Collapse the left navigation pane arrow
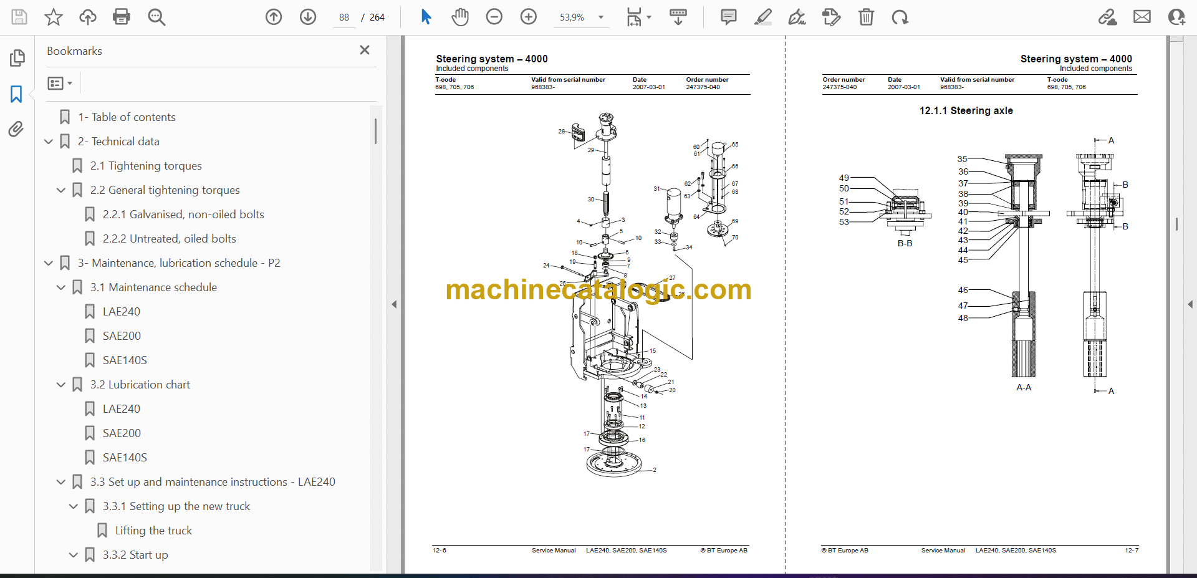Viewport: 1197px width, 578px height. pyautogui.click(x=394, y=304)
